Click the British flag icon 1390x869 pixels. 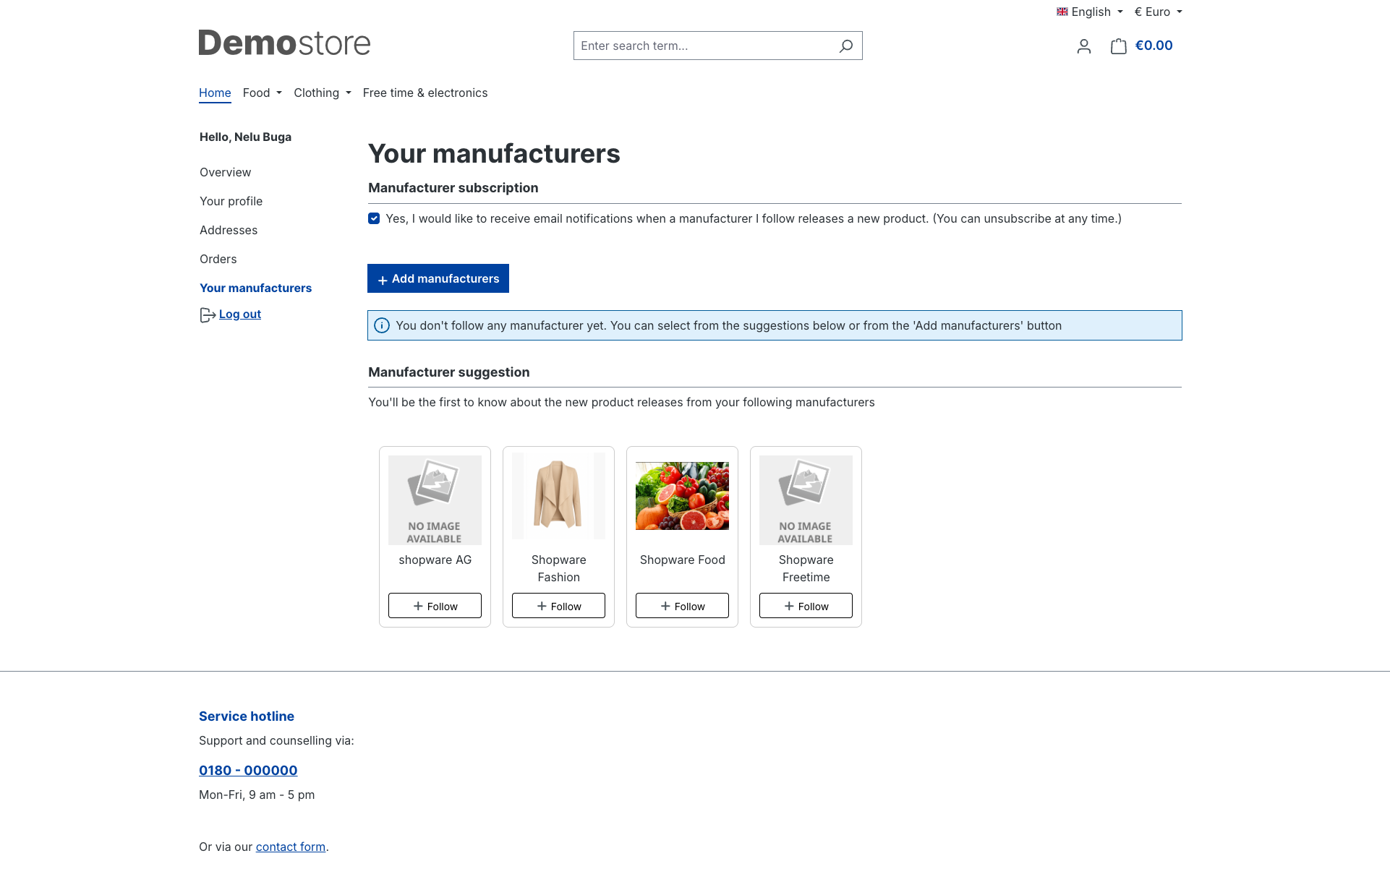pyautogui.click(x=1062, y=12)
